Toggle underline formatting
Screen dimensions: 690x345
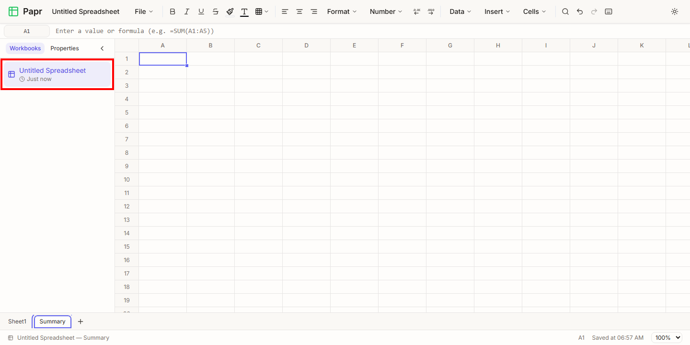click(x=201, y=11)
